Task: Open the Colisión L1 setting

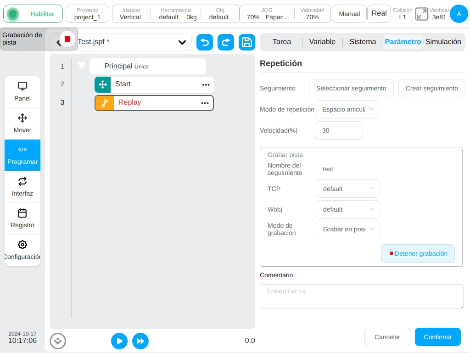Action: pyautogui.click(x=403, y=14)
